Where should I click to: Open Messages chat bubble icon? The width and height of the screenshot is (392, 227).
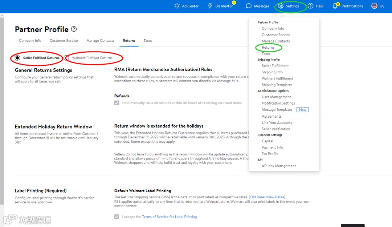(249, 6)
